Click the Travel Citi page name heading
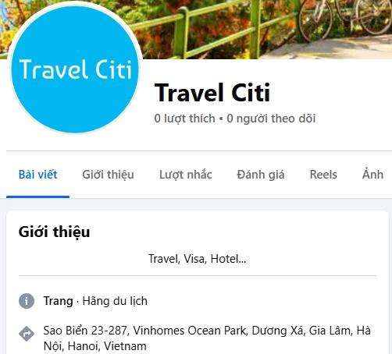Screen dimensions: 392x354 (x=212, y=93)
